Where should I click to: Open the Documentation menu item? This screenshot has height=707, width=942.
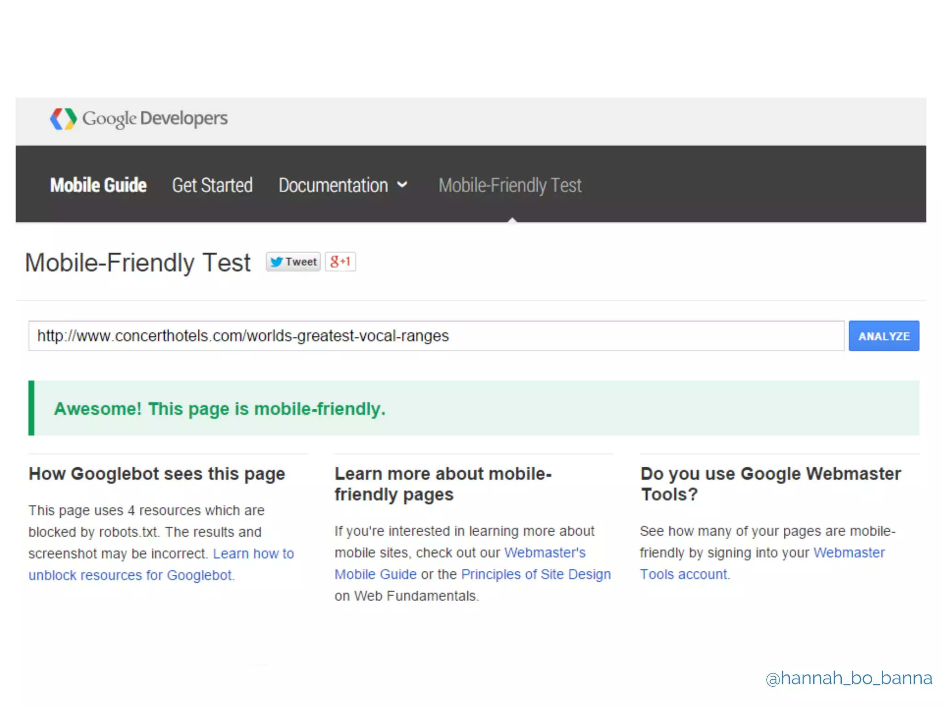333,185
